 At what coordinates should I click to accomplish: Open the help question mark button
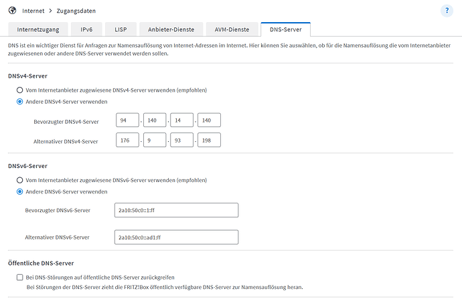point(447,11)
